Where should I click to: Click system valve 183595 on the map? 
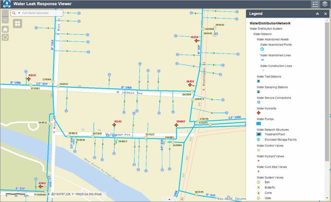196,195
